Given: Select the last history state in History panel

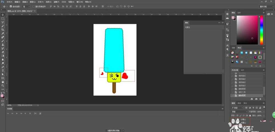Looking at the screenshot, I should [242, 95].
